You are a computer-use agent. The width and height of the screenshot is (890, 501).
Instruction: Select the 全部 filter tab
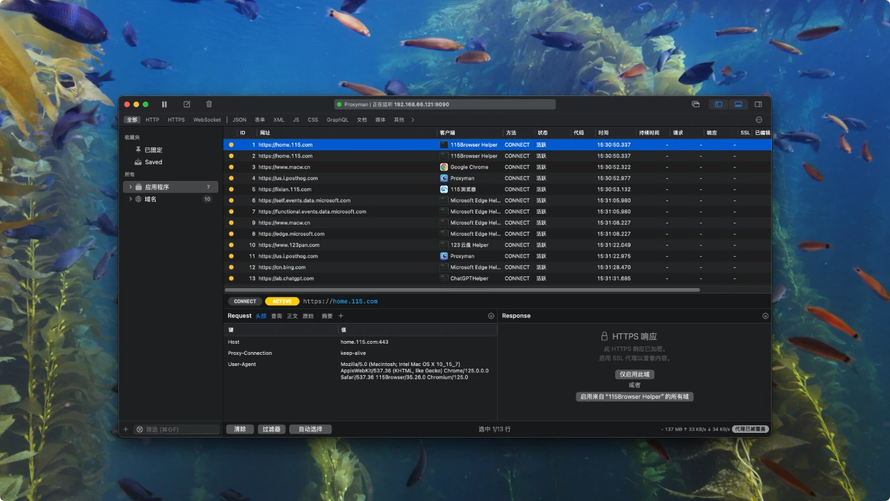click(132, 120)
